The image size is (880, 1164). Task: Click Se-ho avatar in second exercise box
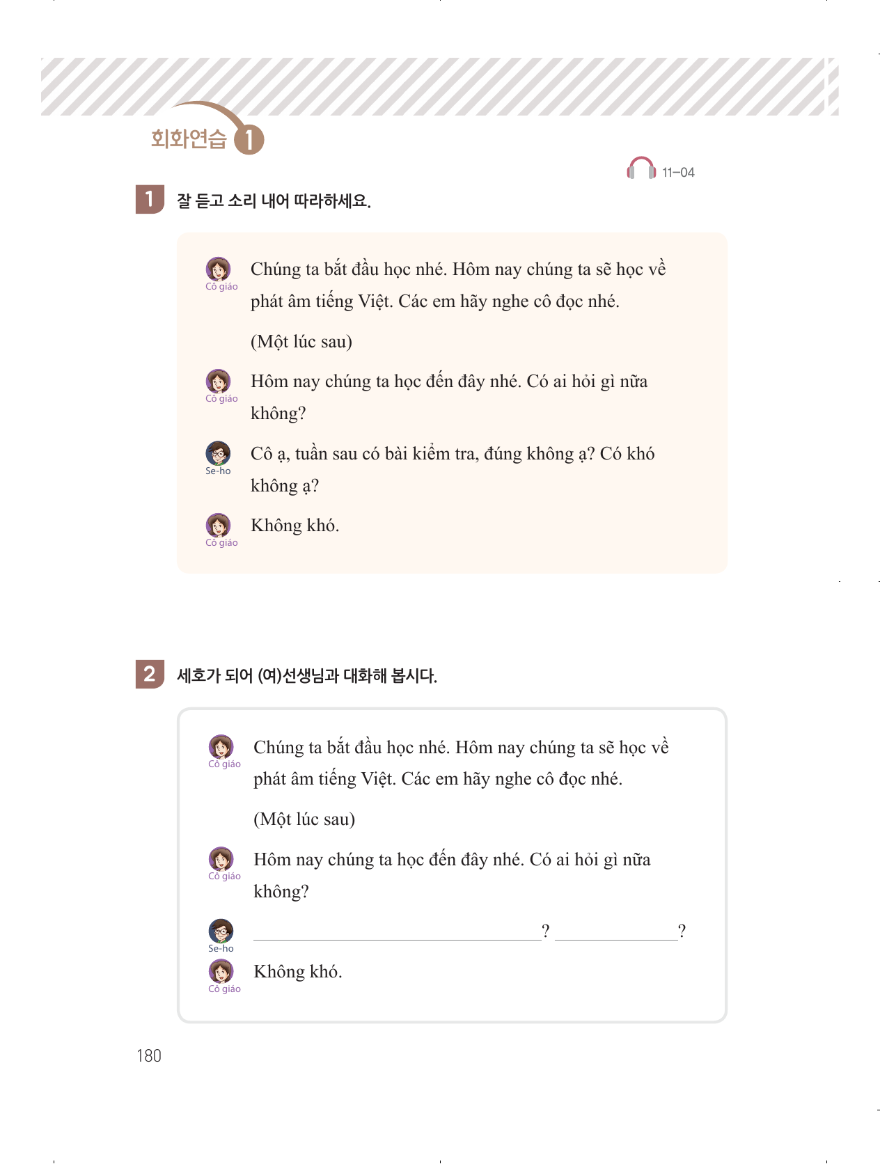click(221, 931)
